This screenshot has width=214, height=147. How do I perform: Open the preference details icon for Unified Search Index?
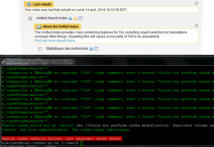tap(81, 18)
